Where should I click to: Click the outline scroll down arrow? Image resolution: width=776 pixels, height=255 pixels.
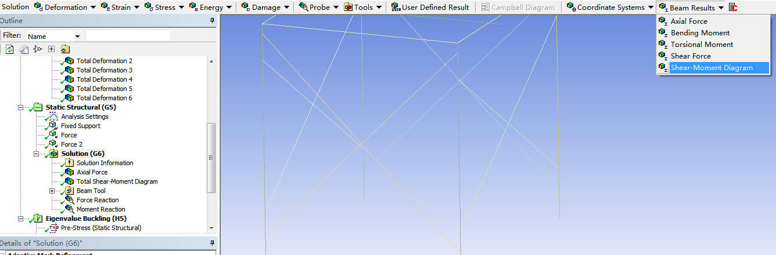[x=211, y=228]
